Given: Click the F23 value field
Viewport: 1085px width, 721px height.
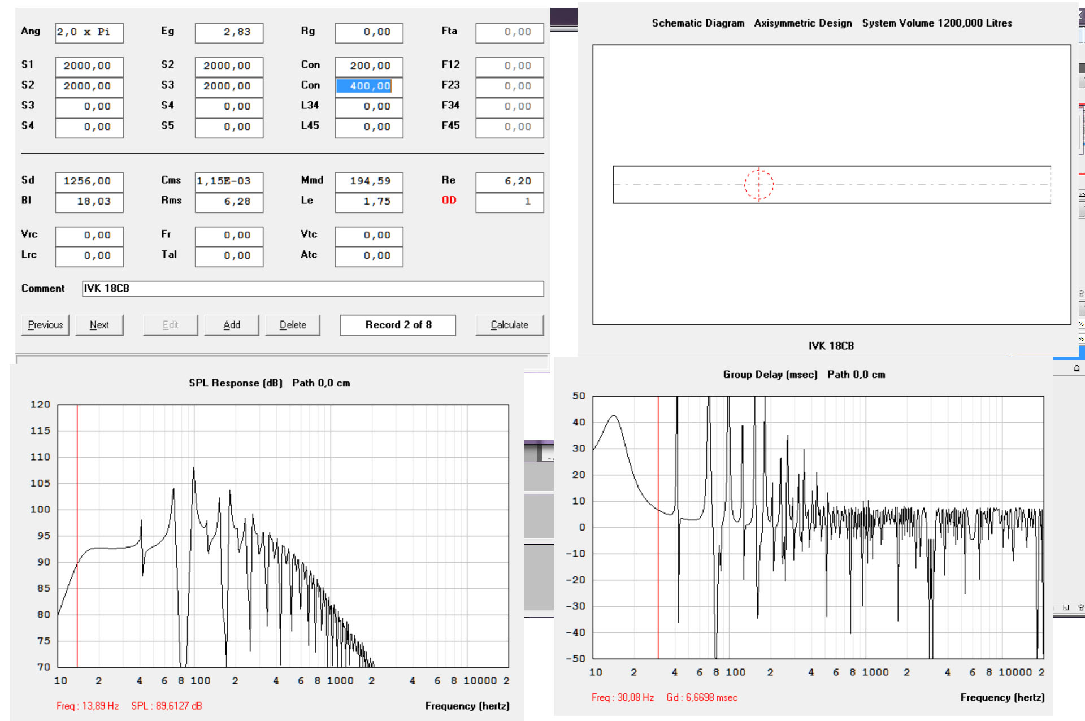Looking at the screenshot, I should click(x=509, y=86).
